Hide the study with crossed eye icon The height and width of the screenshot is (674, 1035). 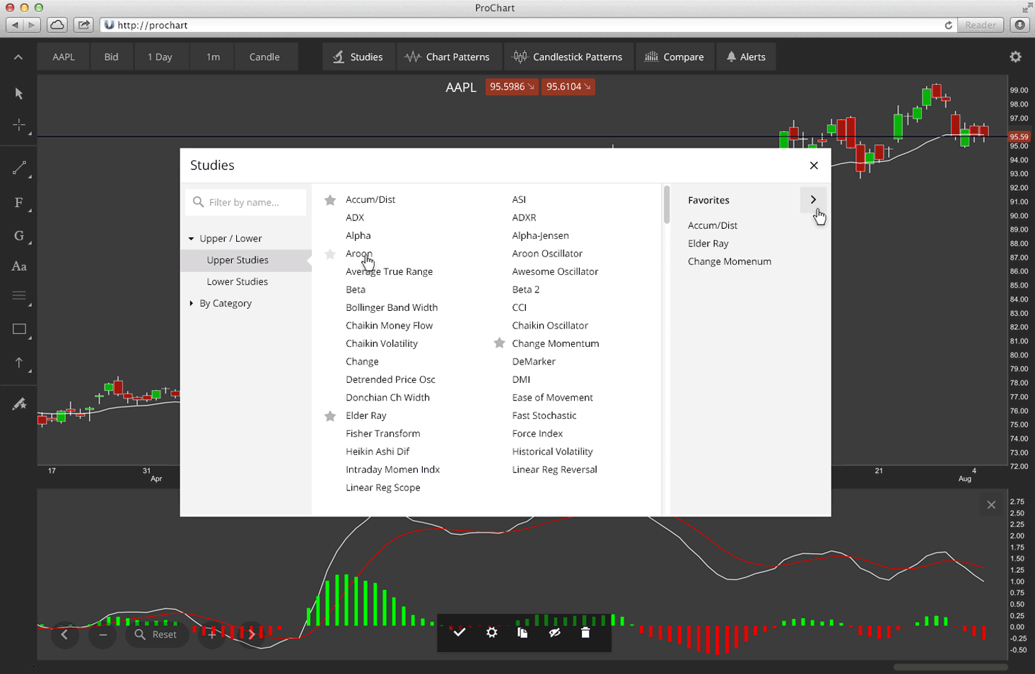click(554, 632)
